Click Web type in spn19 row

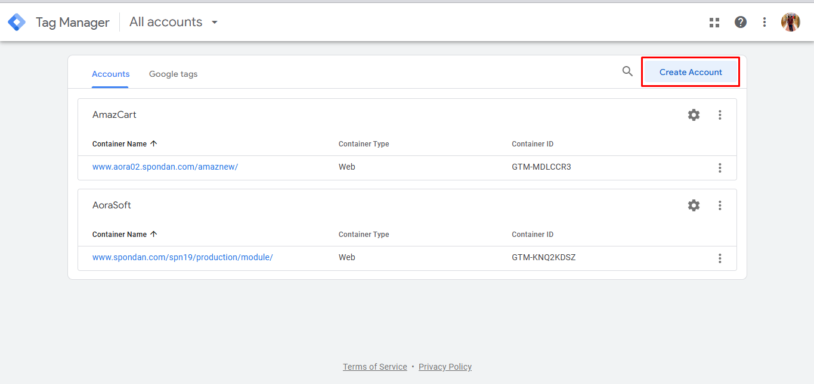pyautogui.click(x=347, y=257)
